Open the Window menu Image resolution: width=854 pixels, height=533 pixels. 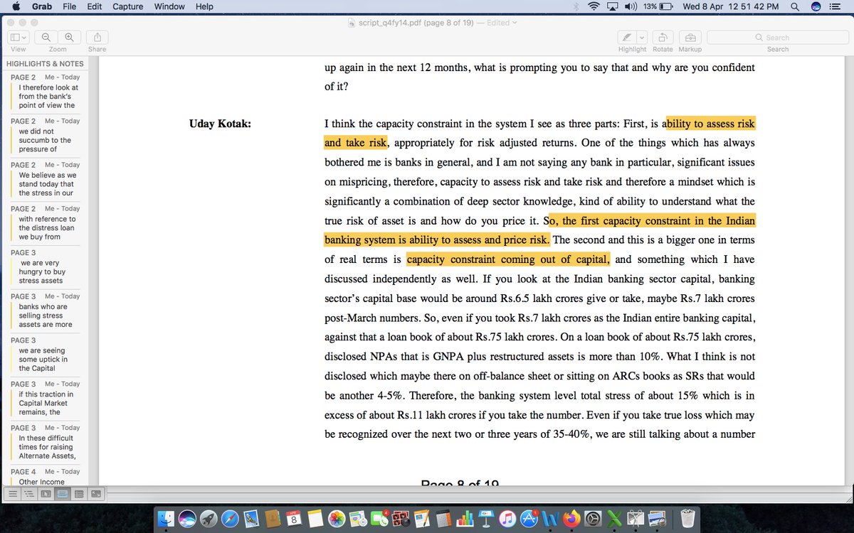(169, 6)
